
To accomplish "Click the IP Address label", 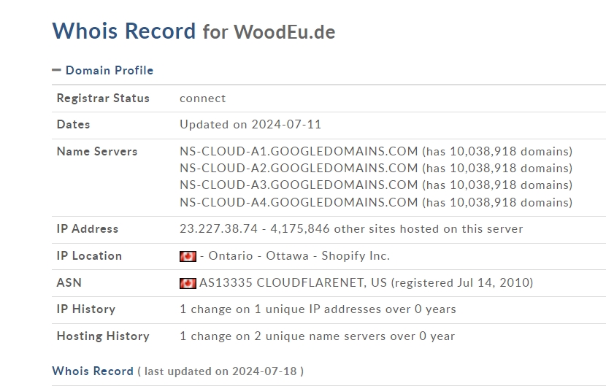I will pos(88,228).
